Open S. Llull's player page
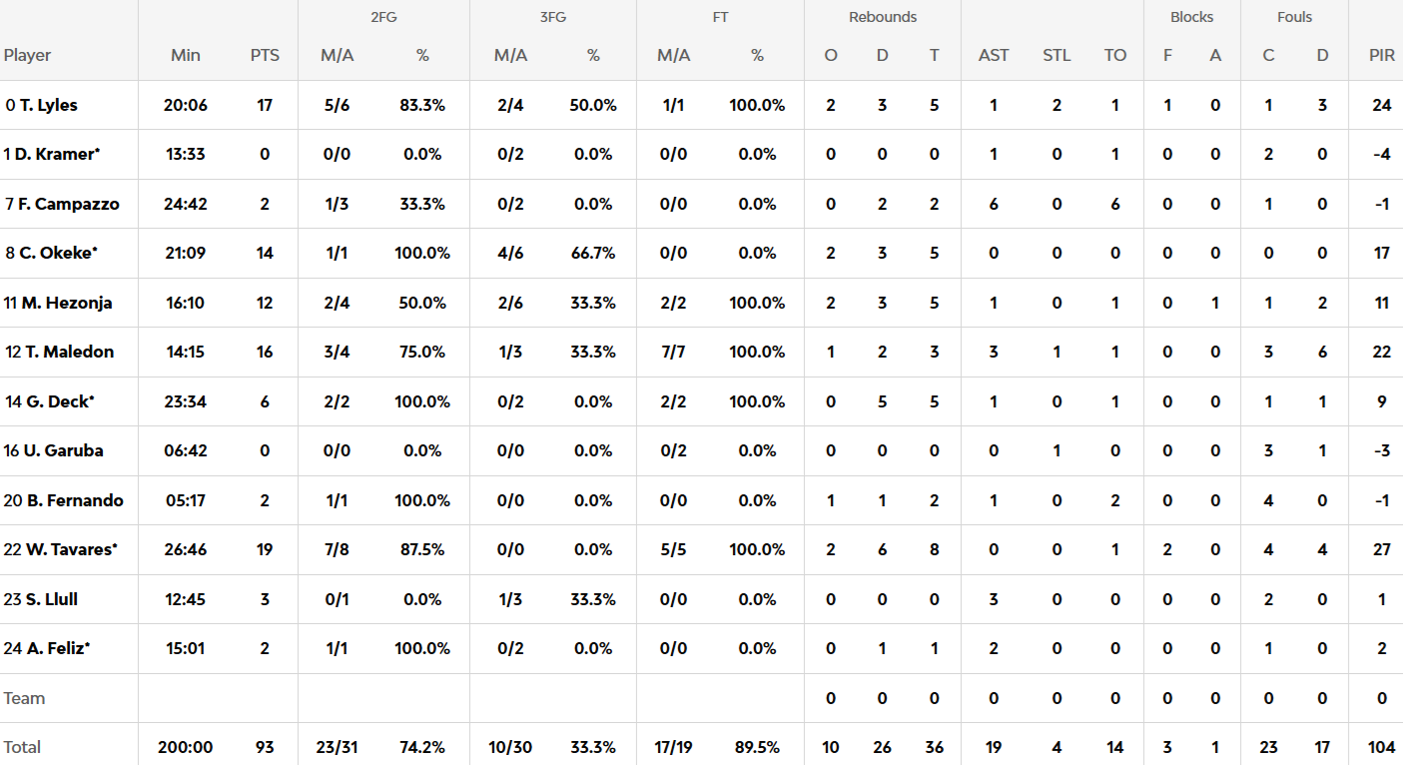This screenshot has height=765, width=1403. tap(52, 599)
